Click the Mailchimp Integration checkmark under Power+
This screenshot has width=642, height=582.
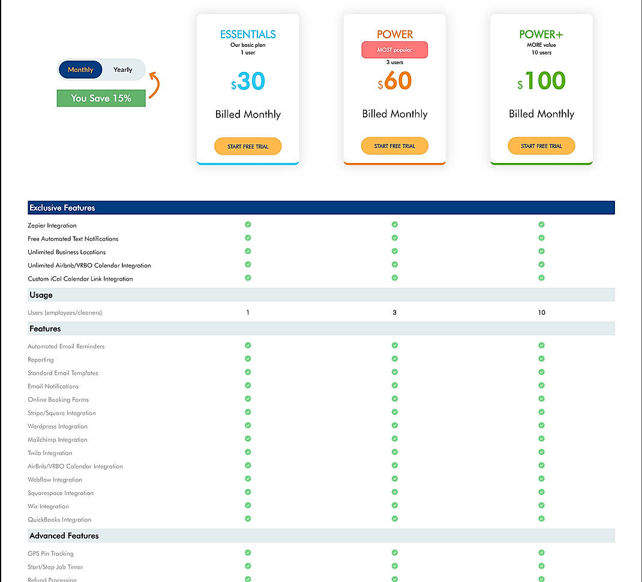tap(541, 439)
